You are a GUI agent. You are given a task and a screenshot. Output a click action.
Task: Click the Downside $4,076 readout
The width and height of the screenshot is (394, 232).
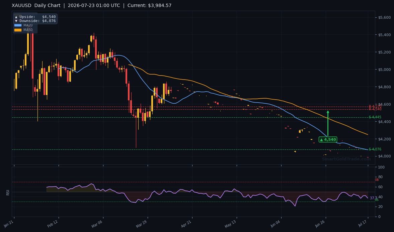point(35,21)
